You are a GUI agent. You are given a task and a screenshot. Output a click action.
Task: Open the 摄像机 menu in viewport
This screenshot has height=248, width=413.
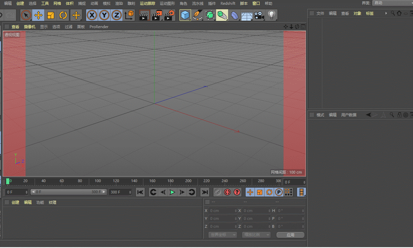[29, 27]
